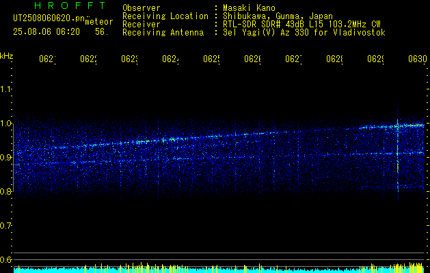
Task: Click the 0630 time axis label
Action: pos(418,59)
